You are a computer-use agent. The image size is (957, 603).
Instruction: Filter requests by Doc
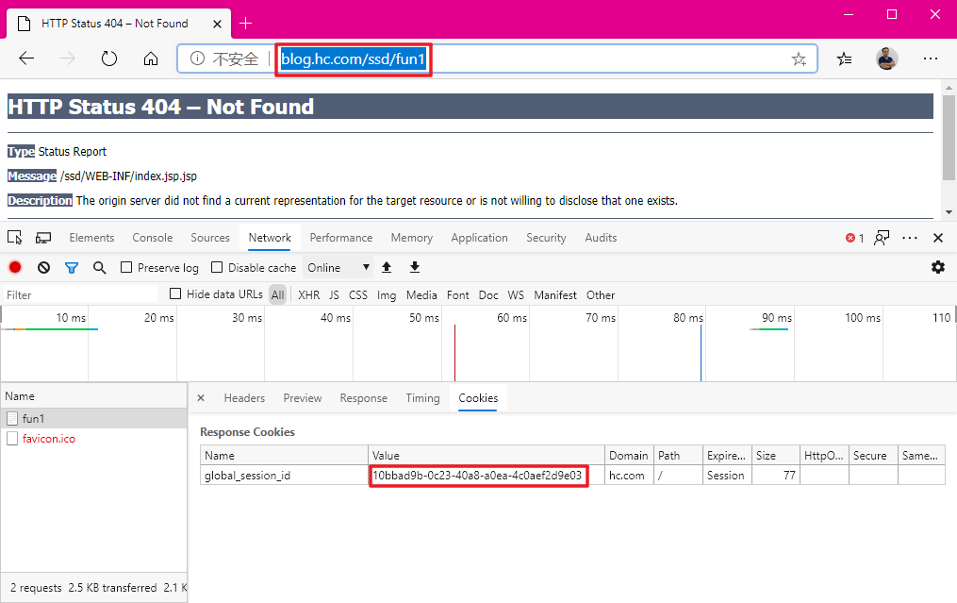pyautogui.click(x=488, y=295)
